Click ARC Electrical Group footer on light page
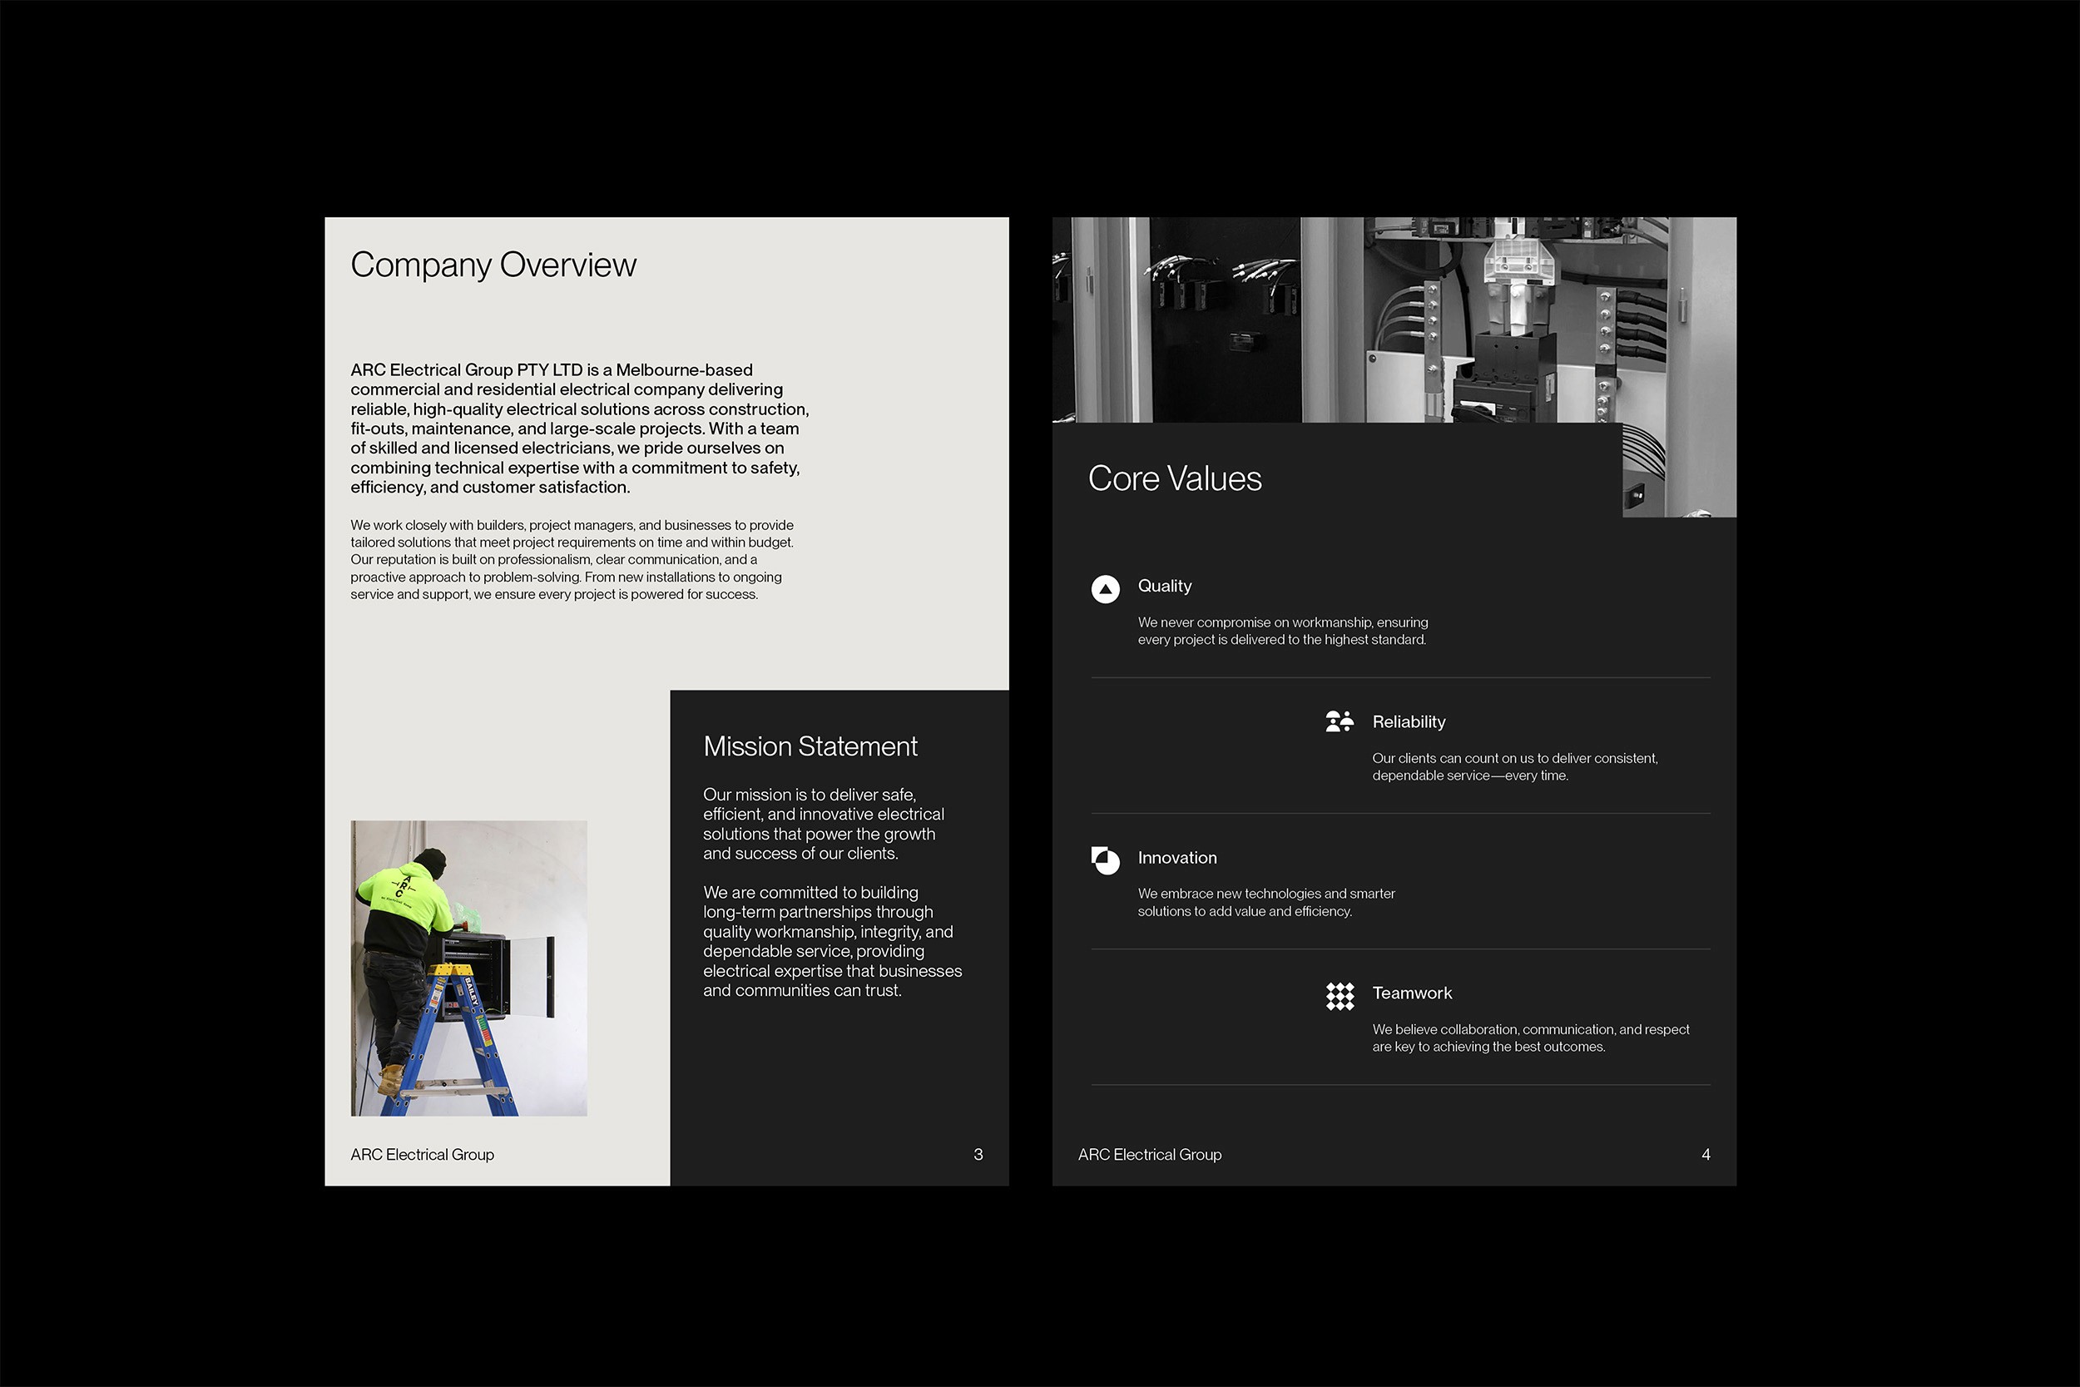Viewport: 2080px width, 1387px height. point(422,1154)
